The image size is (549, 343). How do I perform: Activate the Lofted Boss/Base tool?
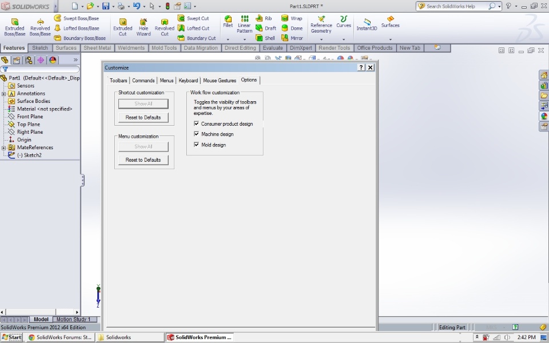pyautogui.click(x=77, y=28)
